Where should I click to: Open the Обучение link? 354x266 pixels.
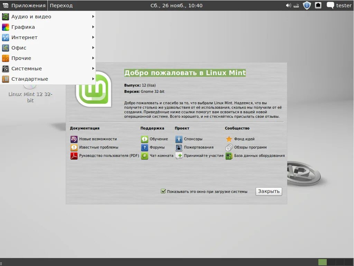point(159,139)
